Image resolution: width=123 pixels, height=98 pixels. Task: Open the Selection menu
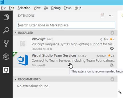click(24, 8)
